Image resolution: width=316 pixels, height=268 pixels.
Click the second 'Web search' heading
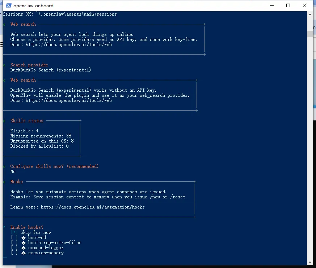23,80
